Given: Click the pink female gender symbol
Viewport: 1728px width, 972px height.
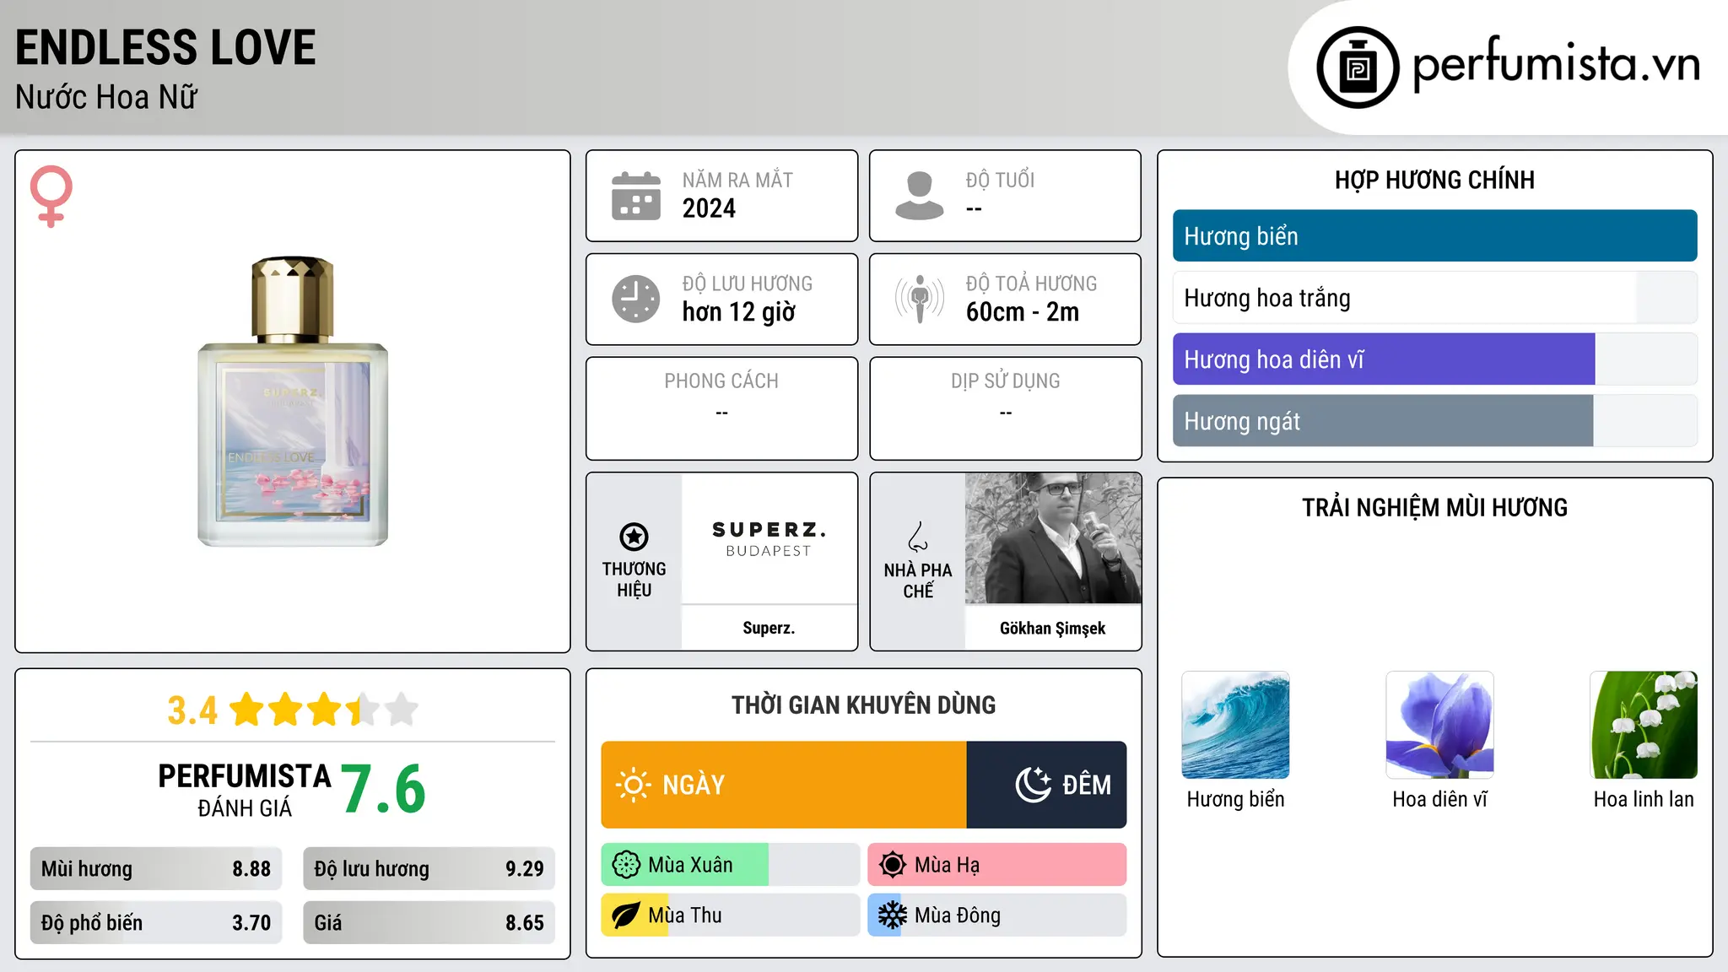Looking at the screenshot, I should point(51,196).
